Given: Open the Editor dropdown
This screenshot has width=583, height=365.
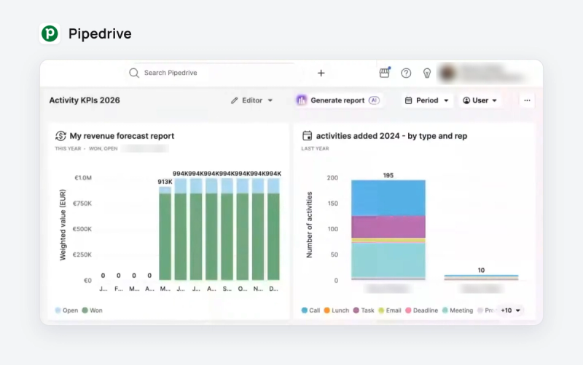Looking at the screenshot, I should coord(251,100).
